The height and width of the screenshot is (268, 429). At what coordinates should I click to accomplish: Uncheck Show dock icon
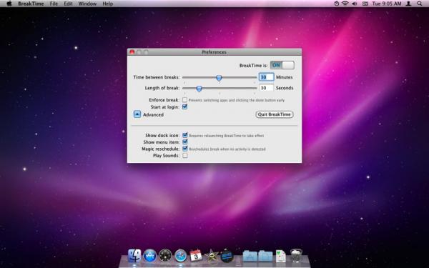185,135
